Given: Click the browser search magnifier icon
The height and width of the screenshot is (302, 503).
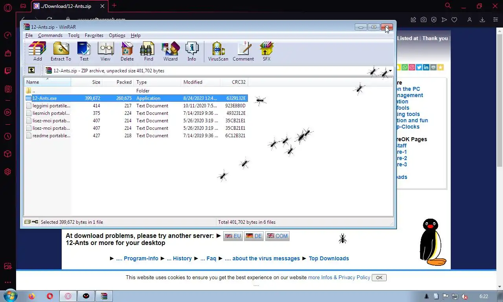Looking at the screenshot, I should (448, 6).
